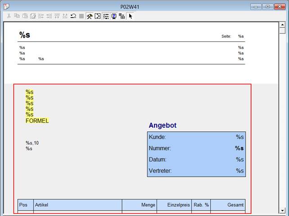Open the window system menu icon
This screenshot has height=216, width=289.
click(x=5, y=6)
